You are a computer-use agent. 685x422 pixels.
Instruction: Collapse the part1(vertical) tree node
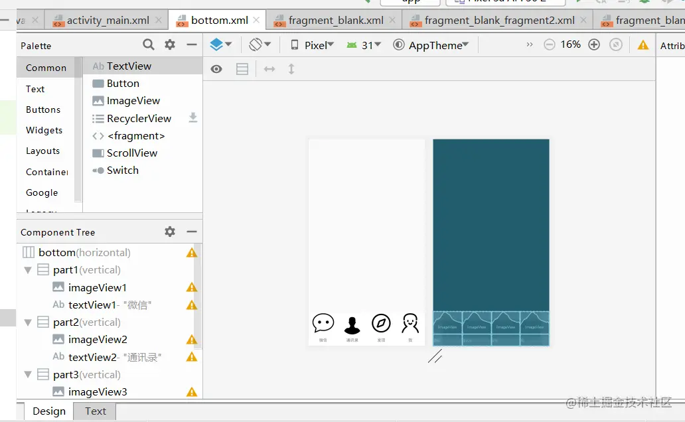point(28,270)
